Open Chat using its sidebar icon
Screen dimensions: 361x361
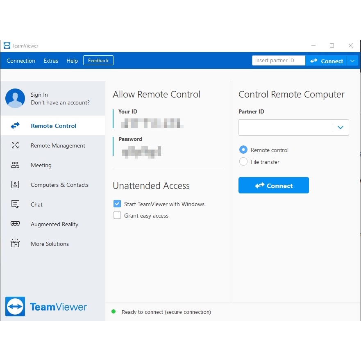pos(15,204)
